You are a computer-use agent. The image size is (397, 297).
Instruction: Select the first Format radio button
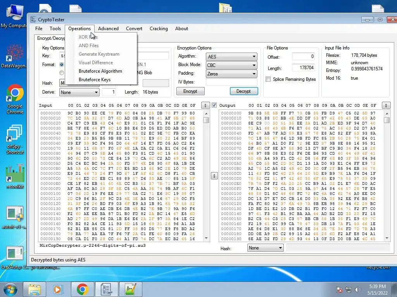point(62,65)
